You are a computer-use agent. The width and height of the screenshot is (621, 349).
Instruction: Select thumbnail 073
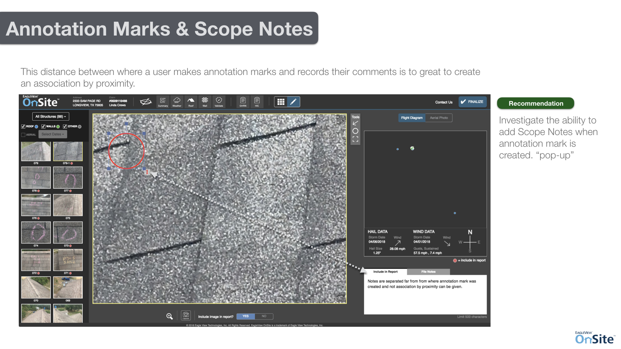pos(68,232)
